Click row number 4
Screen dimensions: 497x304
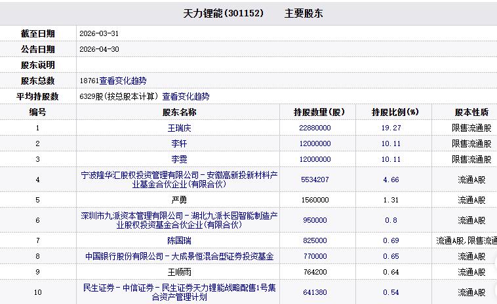pos(38,180)
